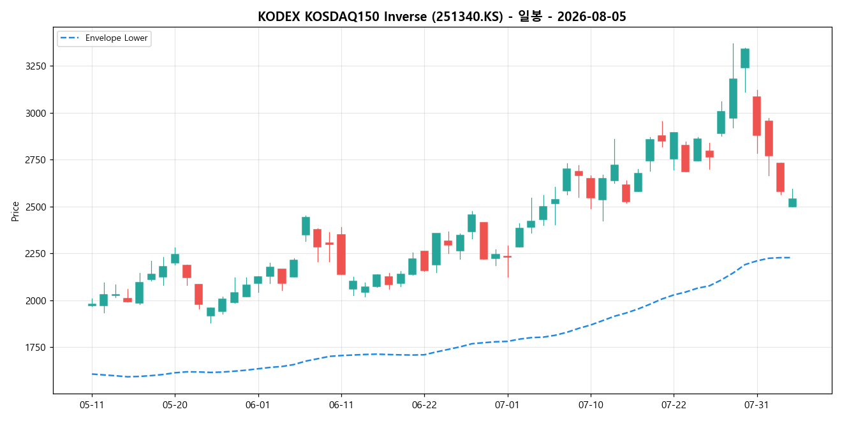842x421 pixels.
Task: Select the 2000 y-axis tick label
Action: tap(36, 300)
